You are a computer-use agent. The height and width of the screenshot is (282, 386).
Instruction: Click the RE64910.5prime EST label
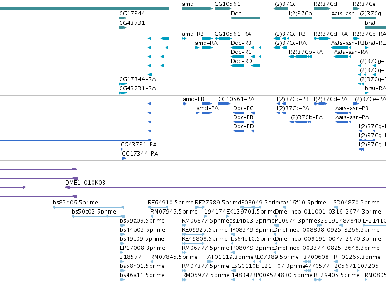(171, 203)
